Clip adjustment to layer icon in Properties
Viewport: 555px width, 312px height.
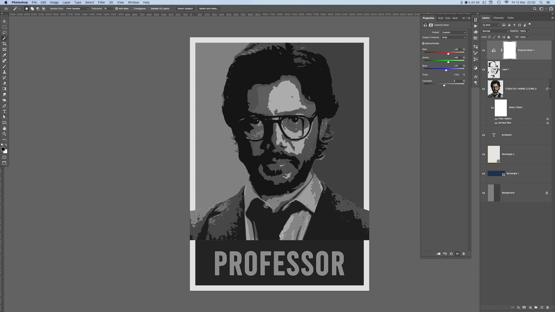coord(438,254)
